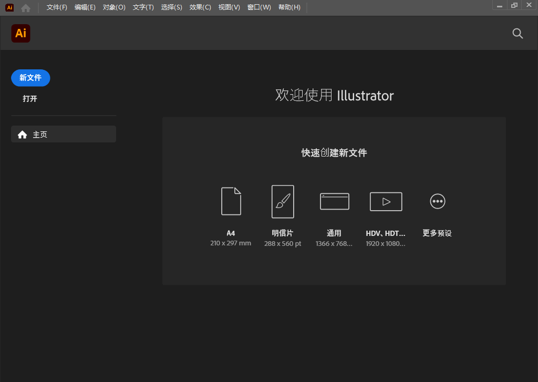Viewport: 538px width, 382px height.
Task: Open the 编辑(E) menu
Action: (x=85, y=7)
